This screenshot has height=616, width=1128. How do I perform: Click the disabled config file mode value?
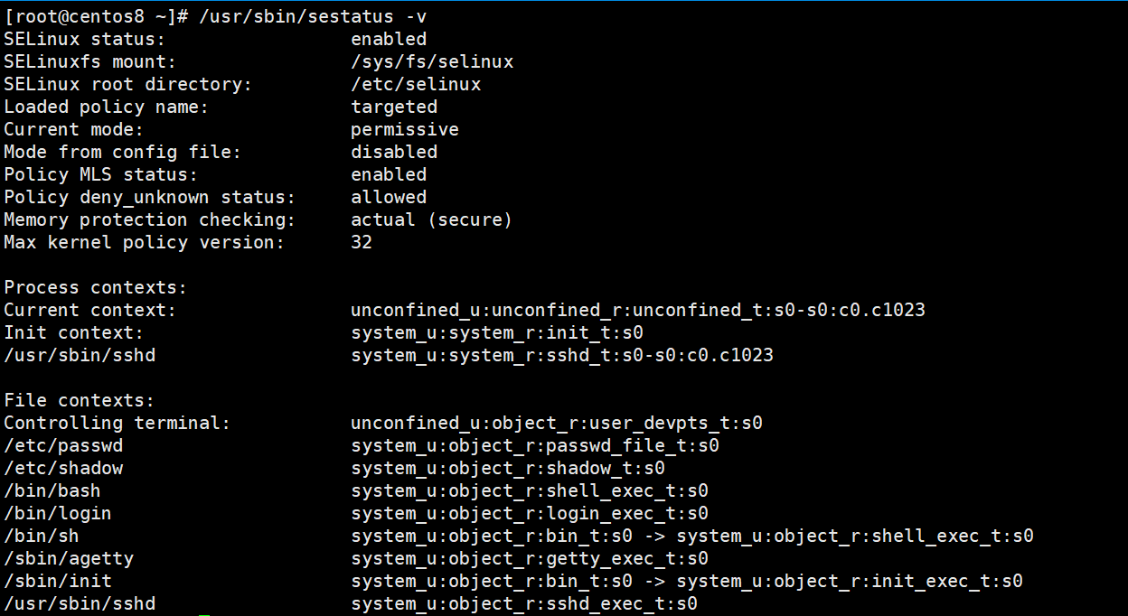(x=394, y=152)
